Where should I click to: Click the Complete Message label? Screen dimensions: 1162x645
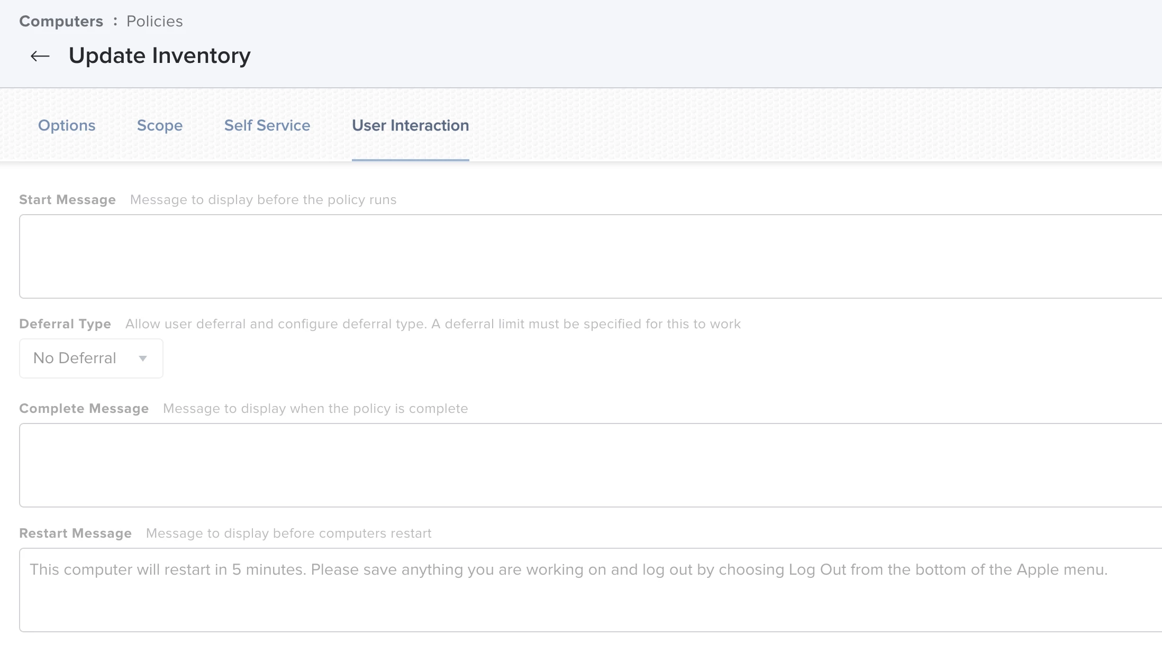pos(84,409)
